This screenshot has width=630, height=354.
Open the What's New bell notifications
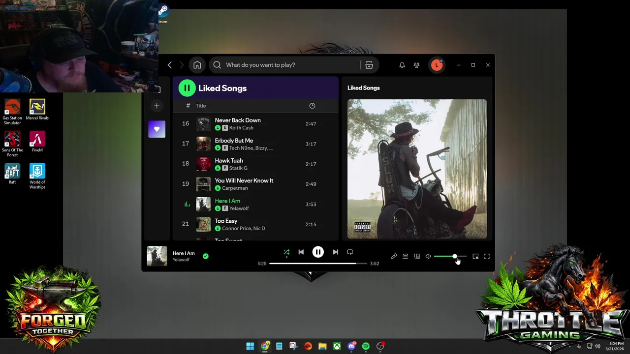(x=402, y=65)
